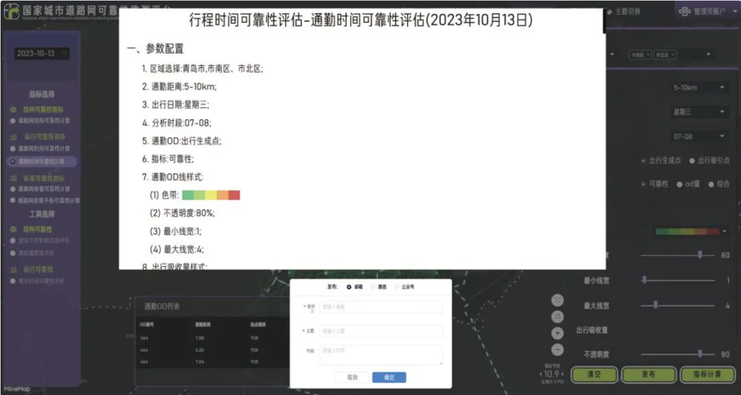This screenshot has height=395, width=741.
Task: Click the 通勤OD列表 panel title
Action: 162,307
